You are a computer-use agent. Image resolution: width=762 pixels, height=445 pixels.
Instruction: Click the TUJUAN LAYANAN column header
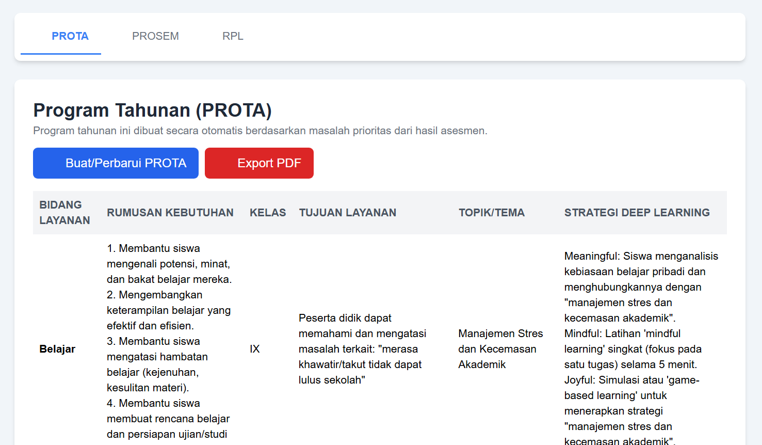point(348,212)
